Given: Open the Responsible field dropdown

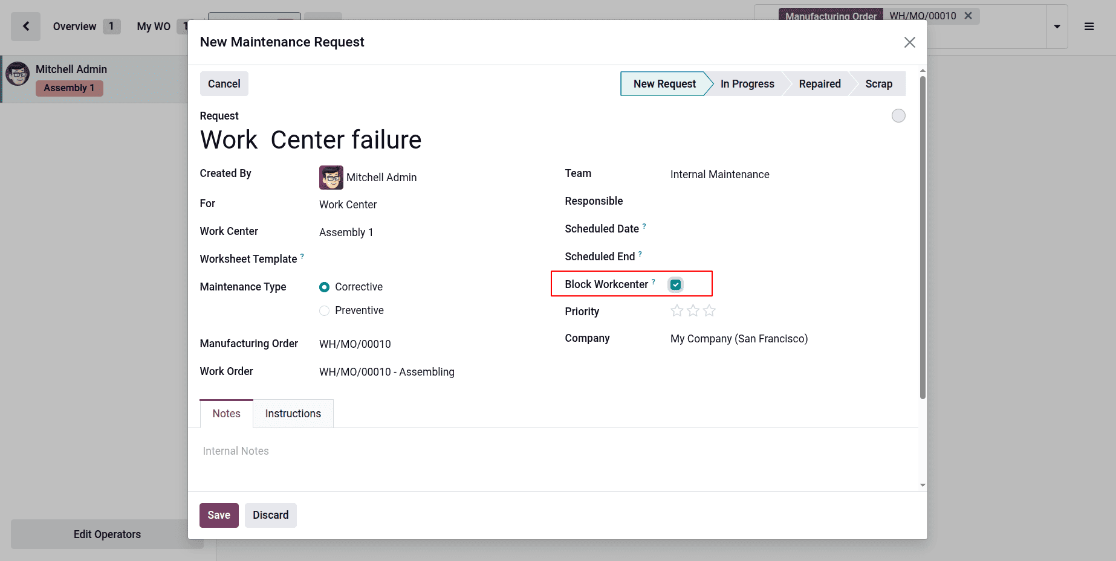Looking at the screenshot, I should click(788, 202).
